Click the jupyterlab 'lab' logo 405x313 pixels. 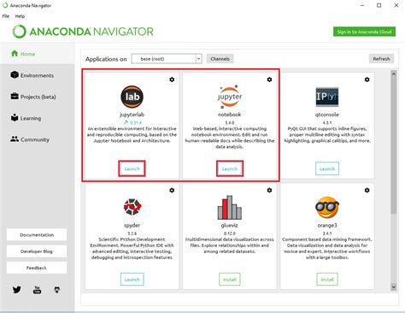[132, 97]
